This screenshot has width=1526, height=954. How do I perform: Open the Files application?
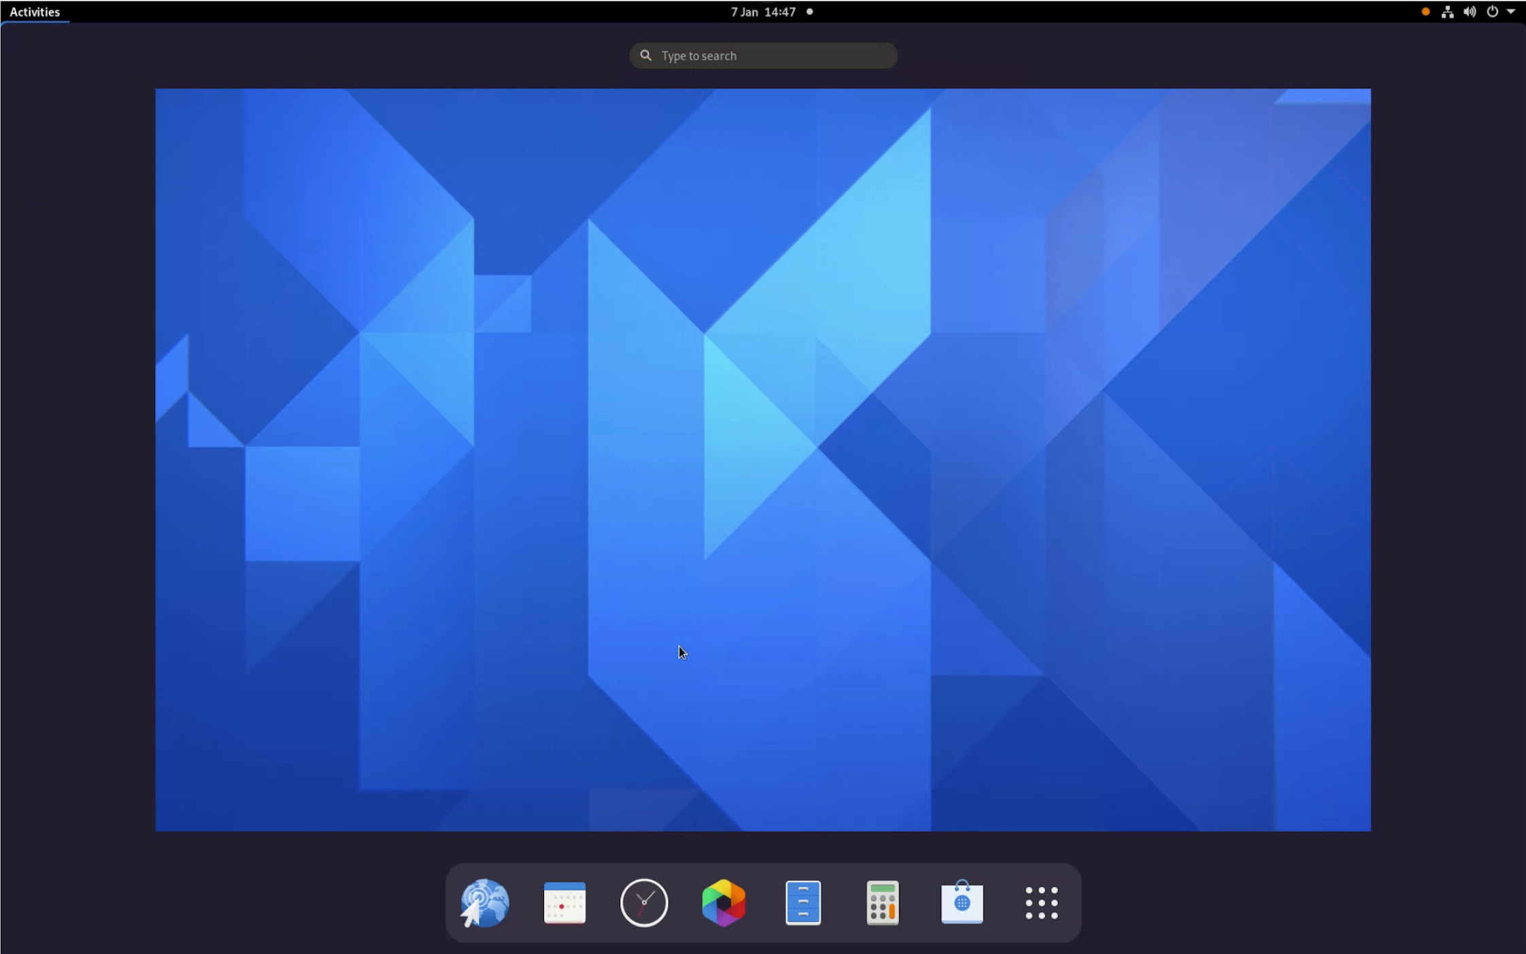(802, 902)
